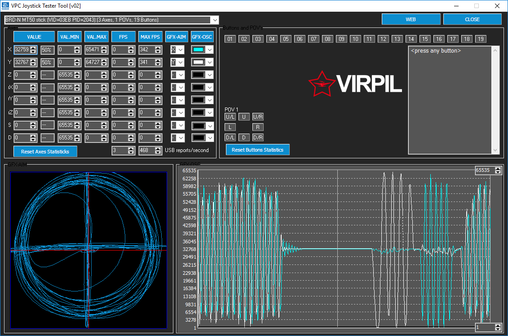Decrease the Y axis MAX FPS stepper
Image resolution: width=508 pixels, height=336 pixels.
pos(158,64)
